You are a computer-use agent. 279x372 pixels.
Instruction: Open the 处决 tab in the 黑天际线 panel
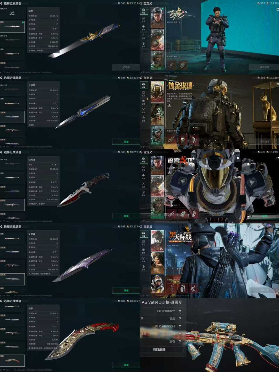click(x=143, y=259)
